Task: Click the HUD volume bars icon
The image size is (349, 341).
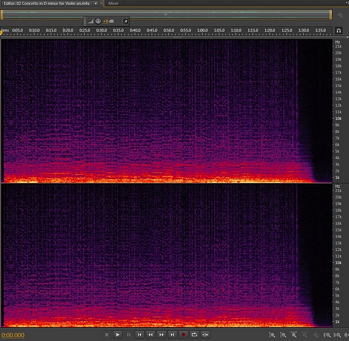Action: (x=90, y=21)
